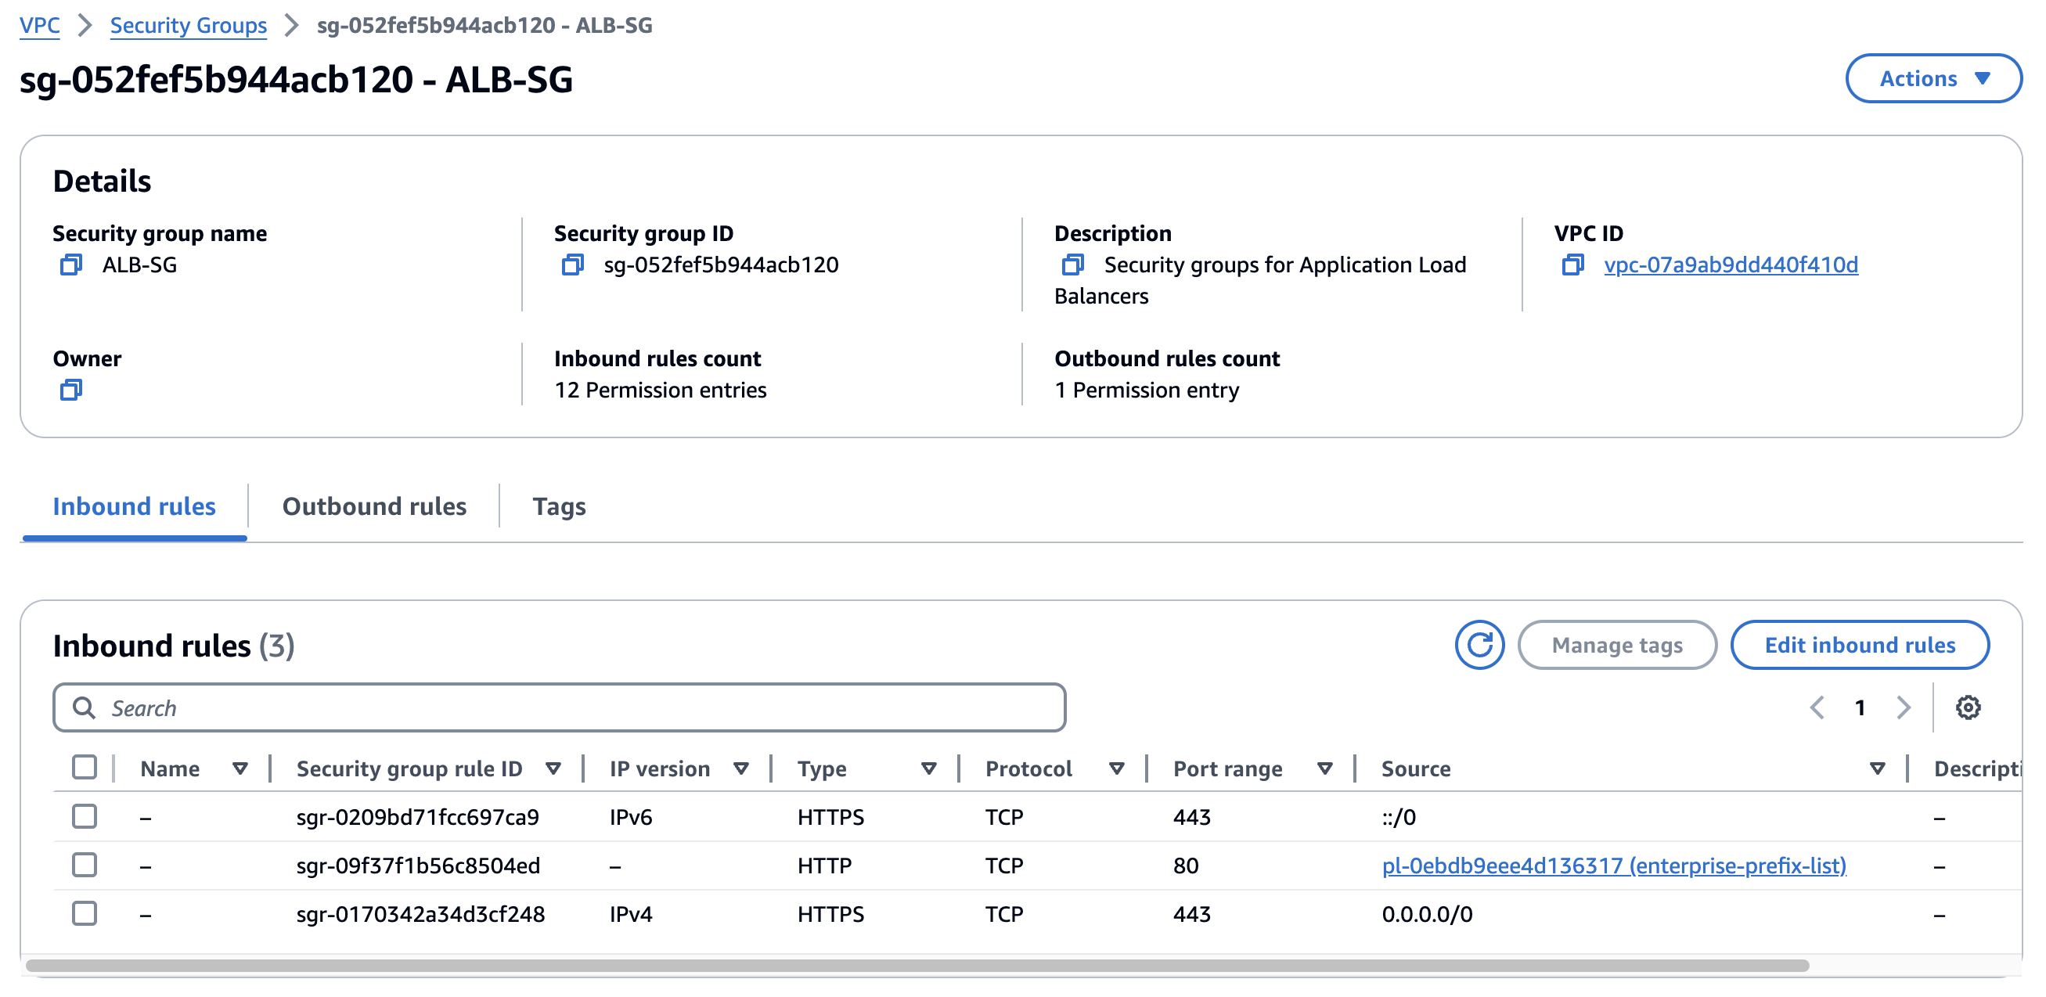This screenshot has height=997, width=2046.
Task: Copy the Owner account ID icon
Action: coord(70,390)
